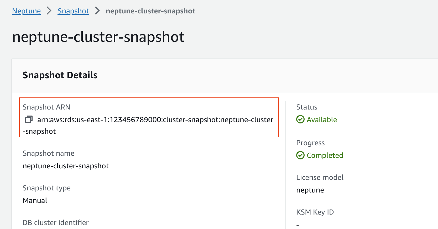The height and width of the screenshot is (229, 438).
Task: Expand the breadcrumb chevron after Neptune
Action: [49, 11]
